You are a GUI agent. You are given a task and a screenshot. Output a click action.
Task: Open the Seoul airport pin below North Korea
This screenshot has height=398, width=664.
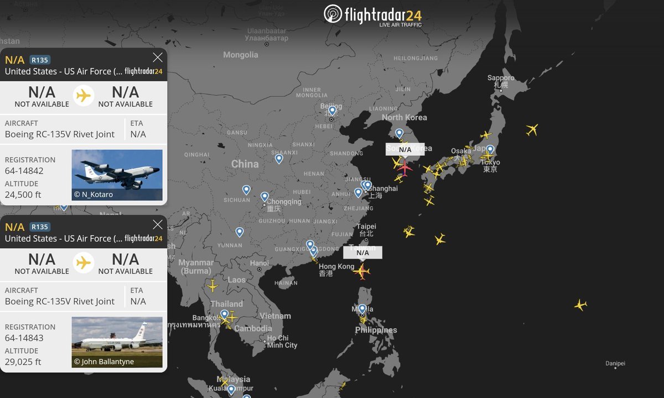(399, 133)
